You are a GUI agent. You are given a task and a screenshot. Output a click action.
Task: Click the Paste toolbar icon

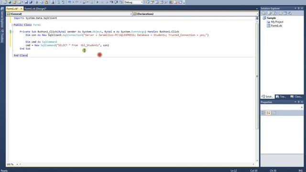click(46, 2)
